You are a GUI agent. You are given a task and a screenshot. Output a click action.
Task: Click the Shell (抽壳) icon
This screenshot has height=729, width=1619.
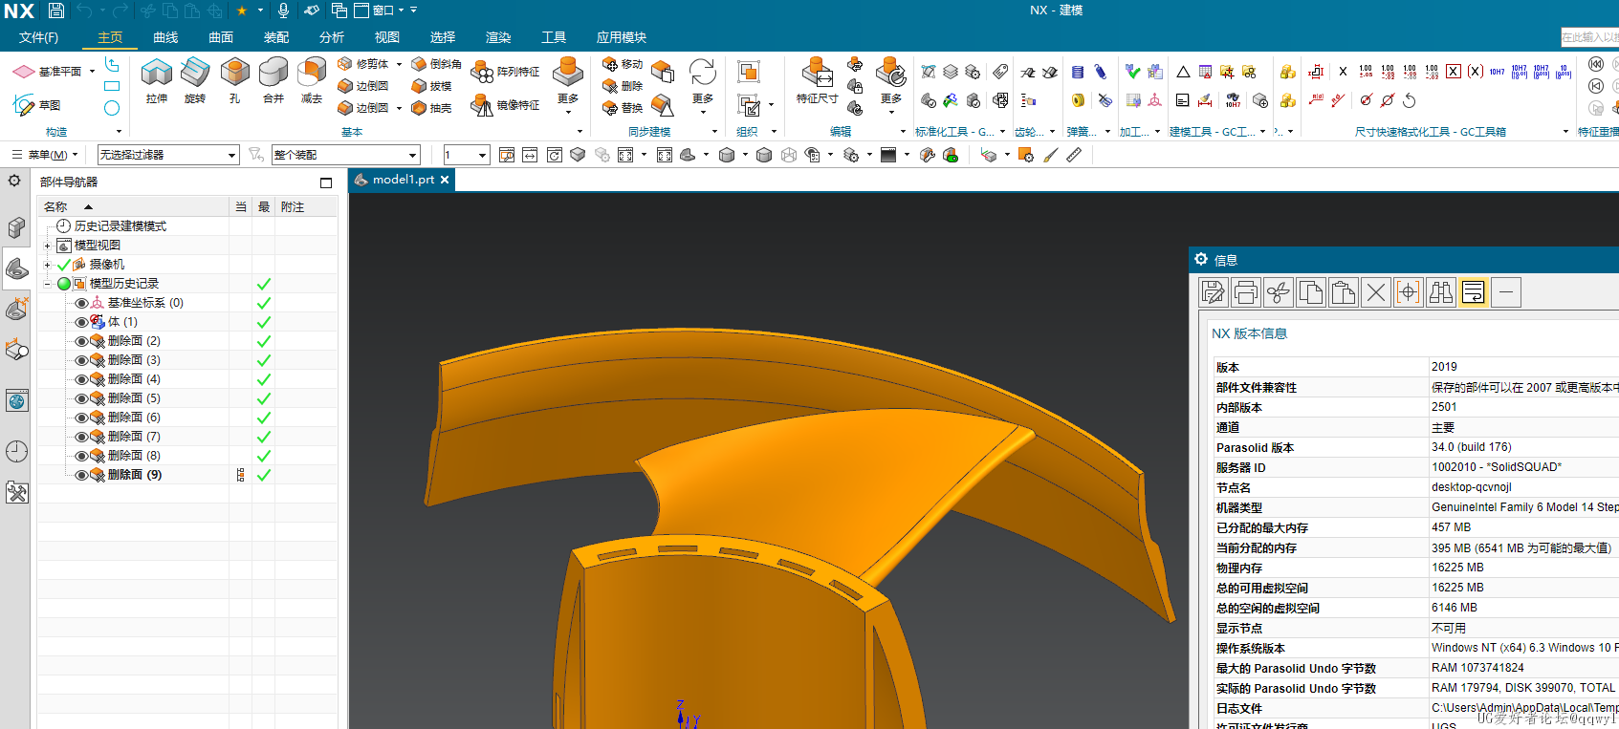tap(419, 108)
